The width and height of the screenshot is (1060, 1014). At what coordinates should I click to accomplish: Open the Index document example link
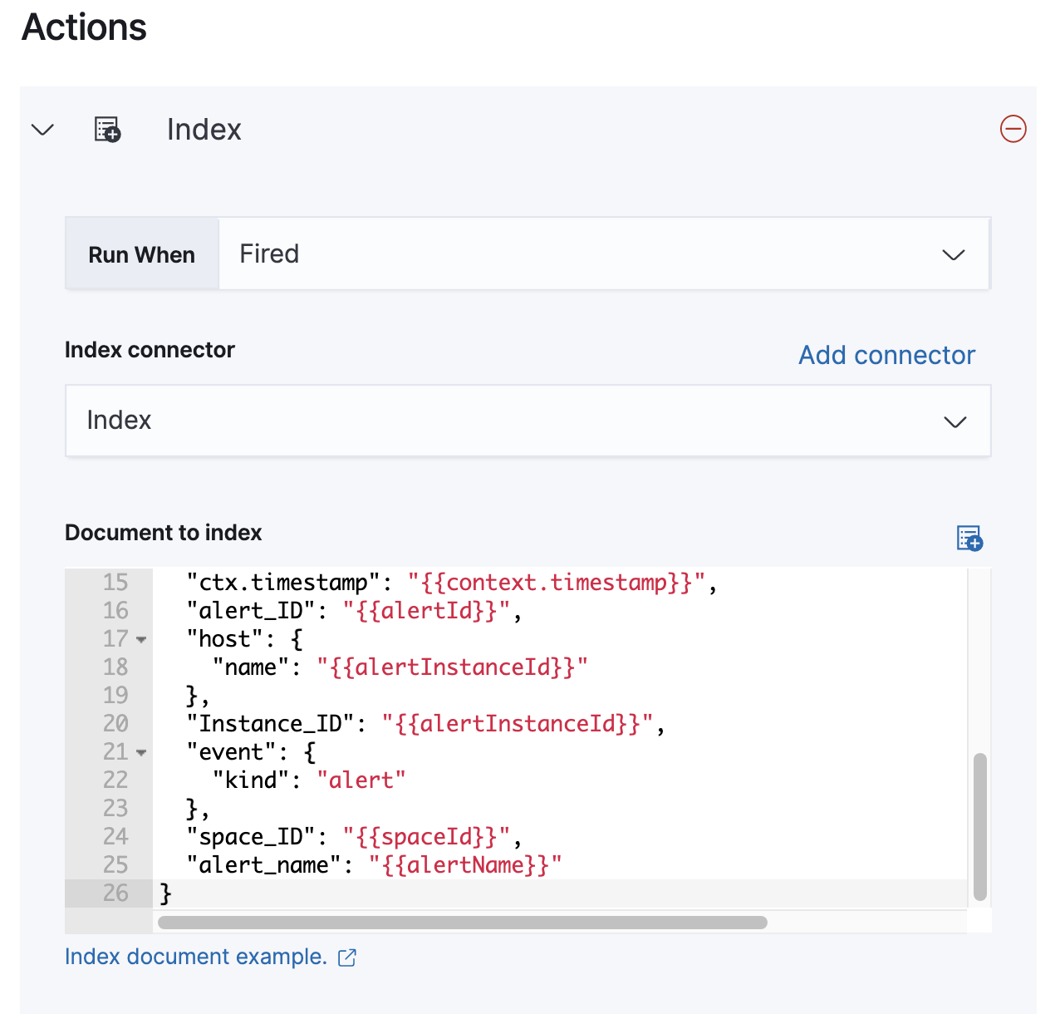tap(196, 957)
